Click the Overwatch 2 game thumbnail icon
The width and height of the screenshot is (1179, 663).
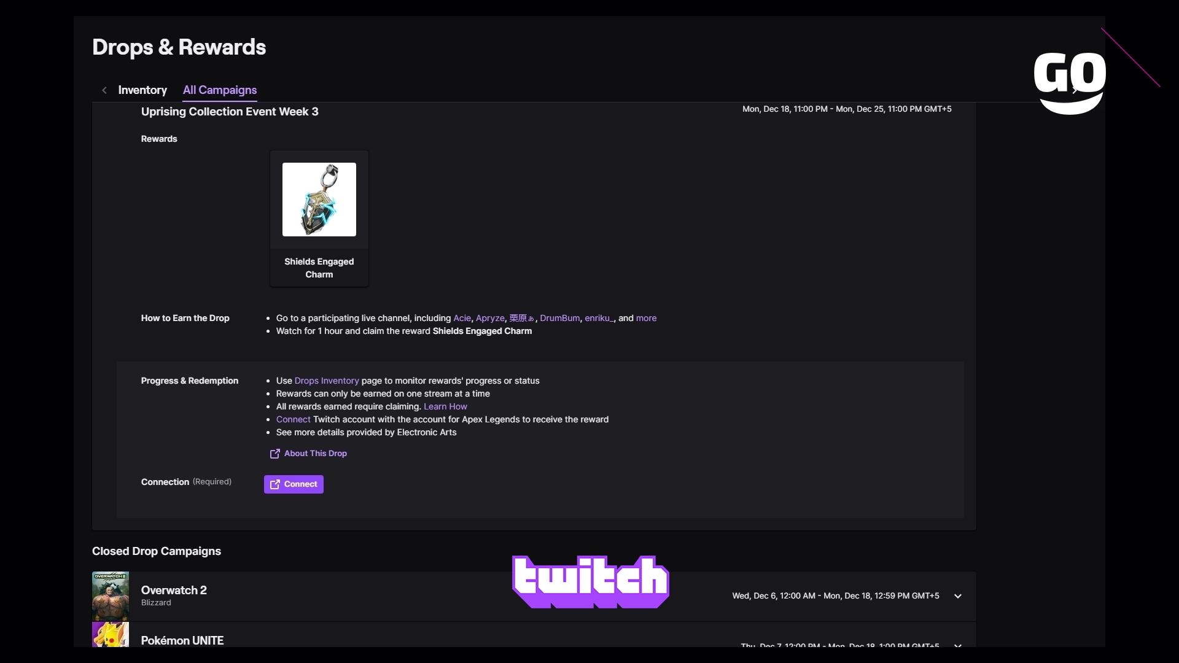[110, 595]
